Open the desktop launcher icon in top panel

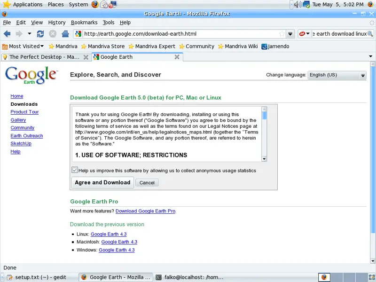pos(112,4)
